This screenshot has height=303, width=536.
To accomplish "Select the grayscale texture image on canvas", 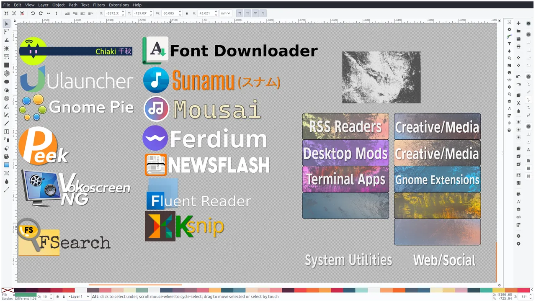I will (381, 77).
